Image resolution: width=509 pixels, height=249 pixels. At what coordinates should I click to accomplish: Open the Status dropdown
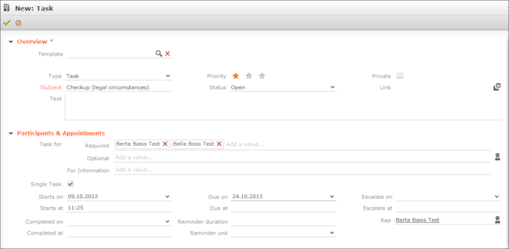click(332, 87)
